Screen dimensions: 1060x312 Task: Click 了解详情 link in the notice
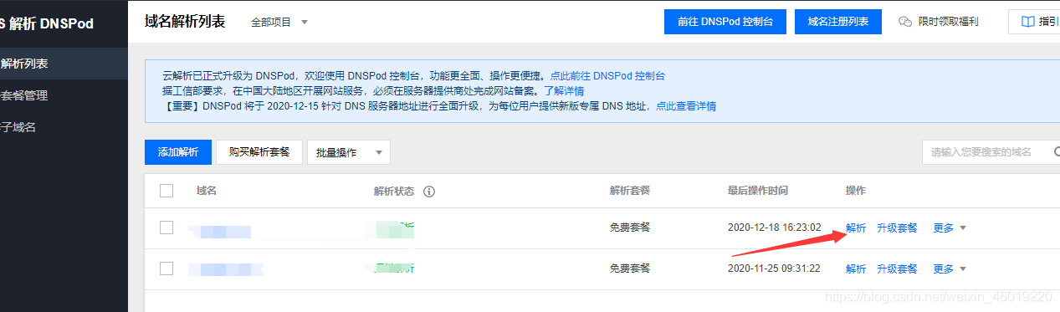pyautogui.click(x=564, y=90)
